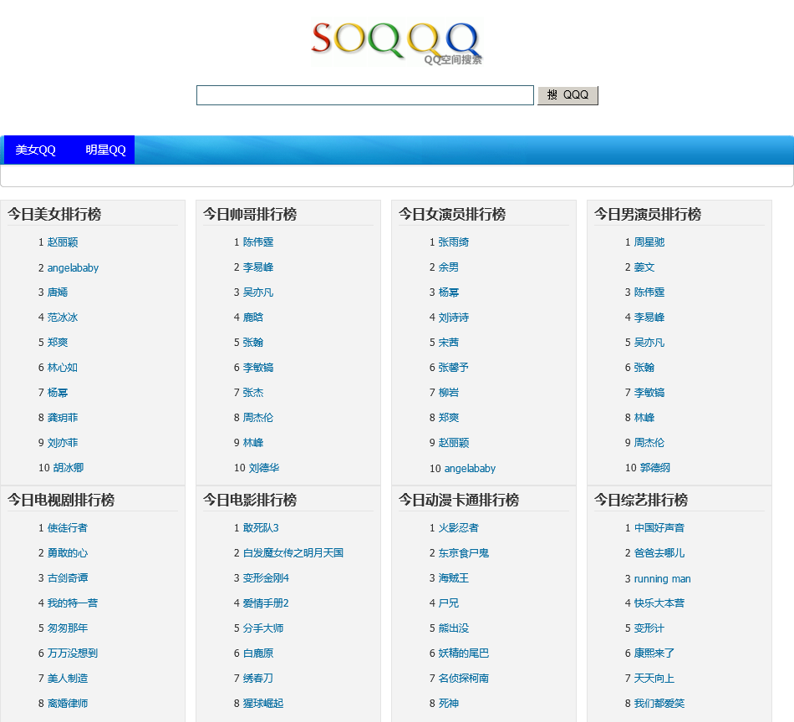The image size is (794, 722).
Task: Open 美人制造 link
Action: (x=68, y=679)
